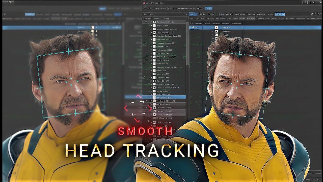Open the hamburger menu icon in the menu bar
The width and height of the screenshot is (323, 182).
coord(145,8)
